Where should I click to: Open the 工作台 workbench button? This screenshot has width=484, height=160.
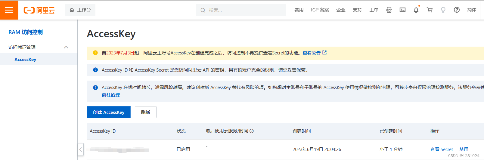tap(80, 10)
